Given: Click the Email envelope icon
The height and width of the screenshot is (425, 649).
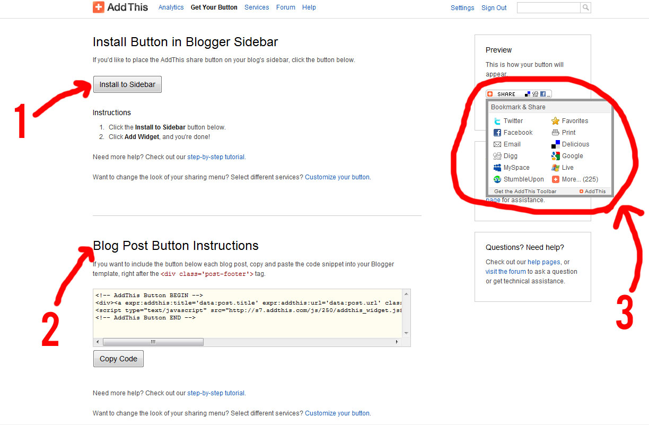Looking at the screenshot, I should [497, 144].
